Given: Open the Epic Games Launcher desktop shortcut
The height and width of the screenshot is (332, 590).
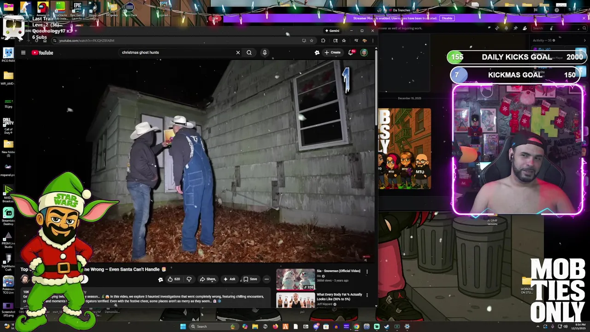Looking at the screenshot, I should point(77,9).
